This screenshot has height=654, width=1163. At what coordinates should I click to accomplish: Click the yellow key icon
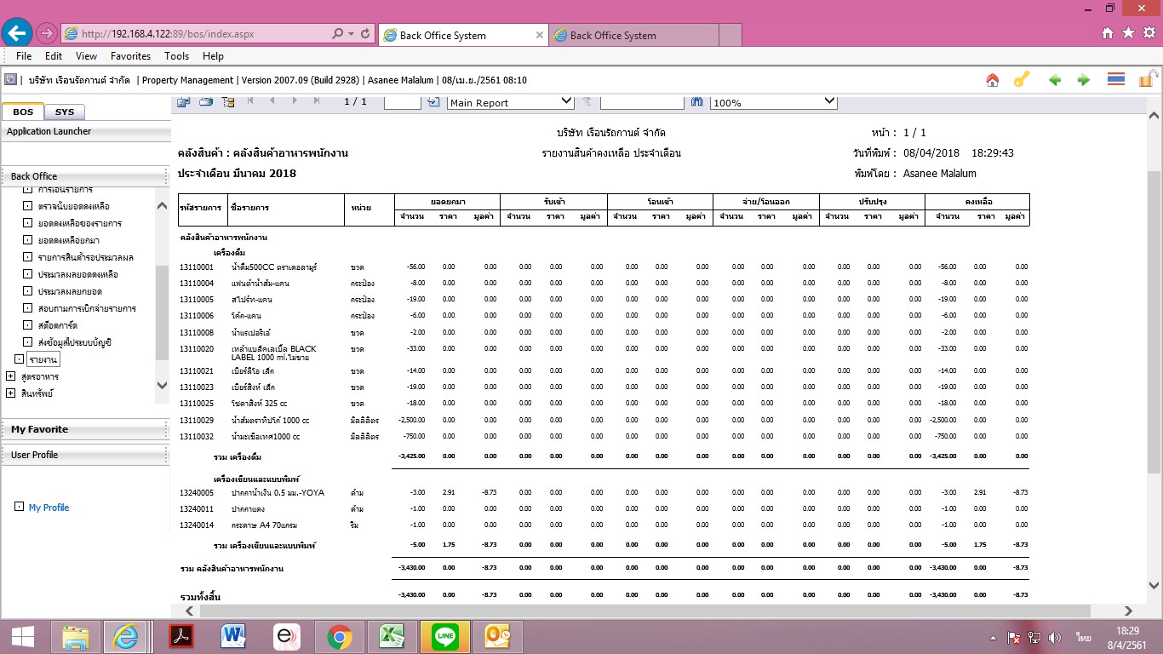[x=1021, y=80]
